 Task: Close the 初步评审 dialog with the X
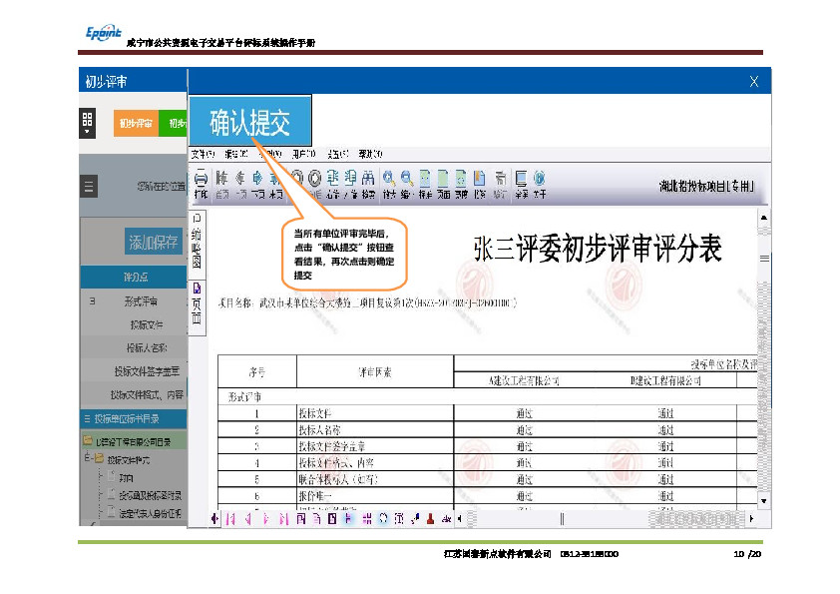754,81
